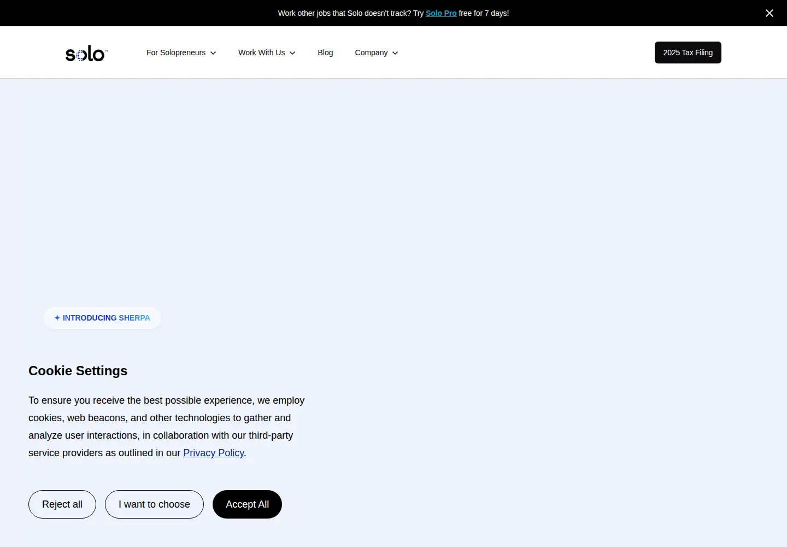Click the Cookie Settings heading
Image resolution: width=787 pixels, height=547 pixels.
coord(78,371)
